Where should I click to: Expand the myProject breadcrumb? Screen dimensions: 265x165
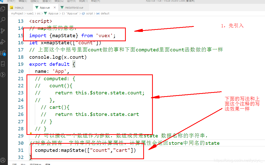pos(17,13)
